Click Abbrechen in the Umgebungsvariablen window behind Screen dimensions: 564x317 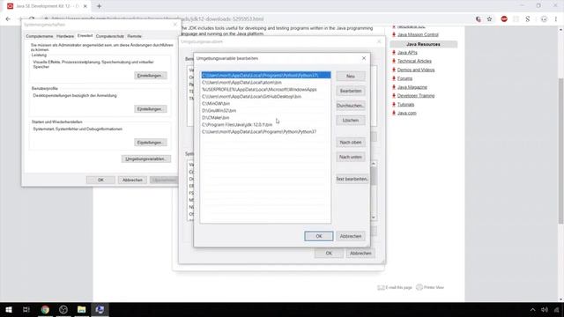[360, 253]
